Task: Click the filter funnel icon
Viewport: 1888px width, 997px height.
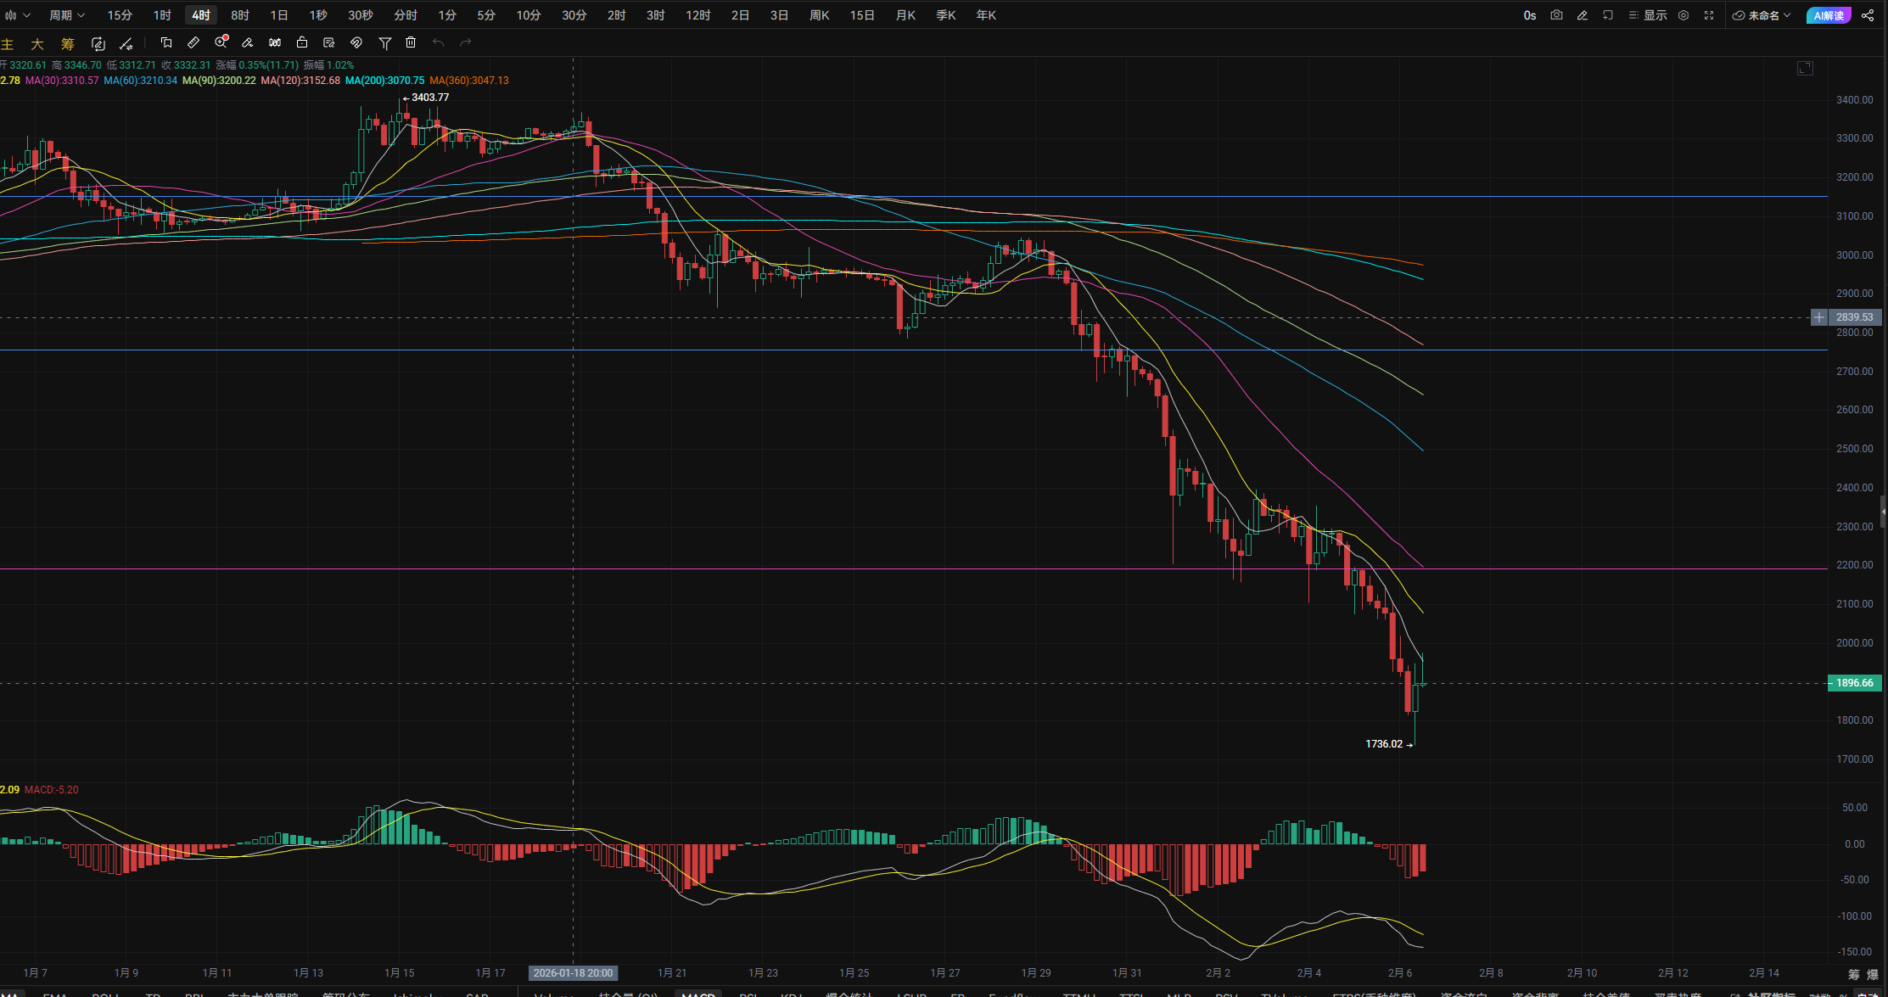Action: [384, 42]
